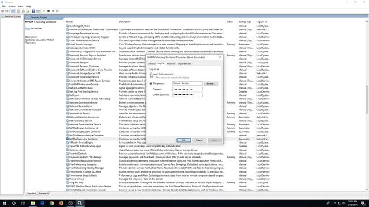The width and height of the screenshot is (369, 207).
Task: Click the Confirm password input field
Action: [187, 94]
